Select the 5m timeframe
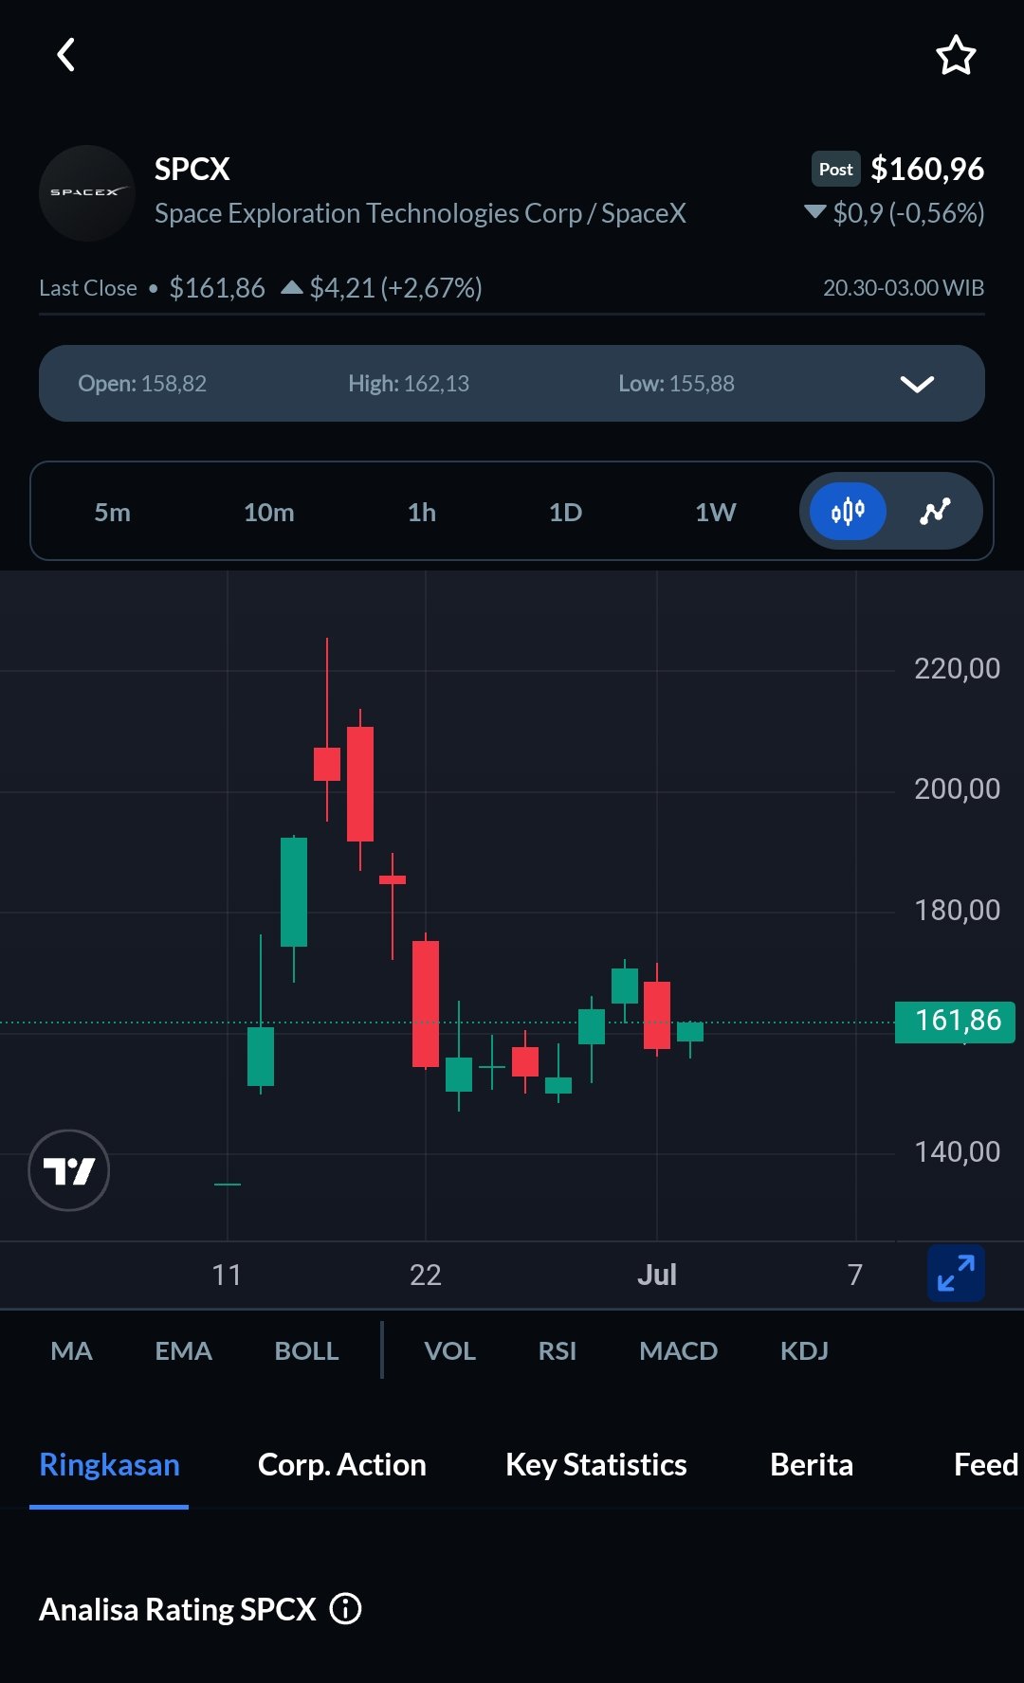The image size is (1024, 1683). pos(112,513)
